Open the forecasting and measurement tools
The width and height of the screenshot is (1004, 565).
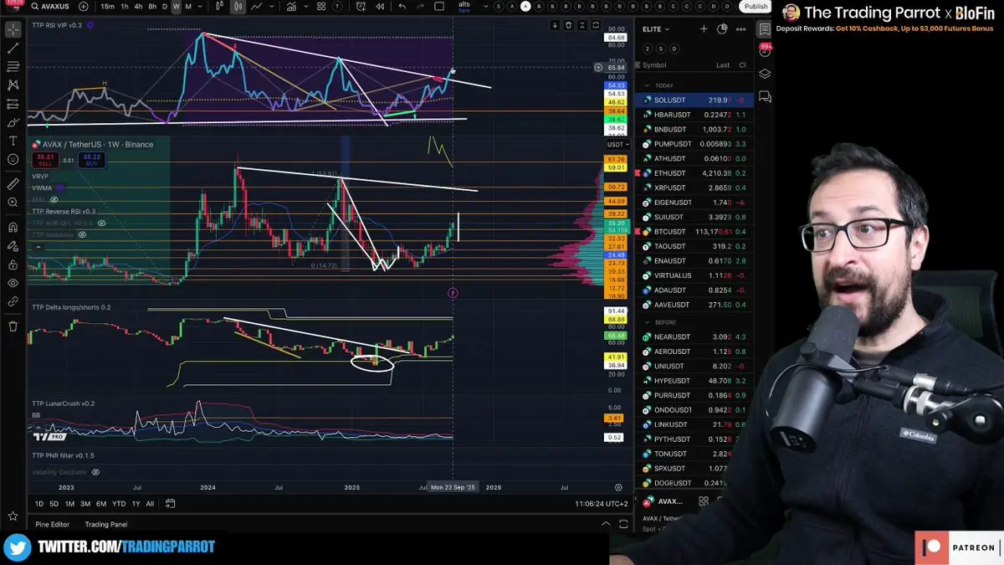(x=13, y=103)
